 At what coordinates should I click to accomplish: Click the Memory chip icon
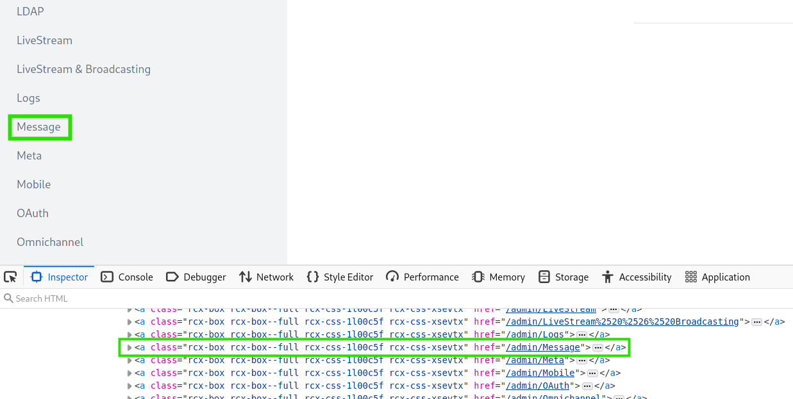pyautogui.click(x=478, y=277)
